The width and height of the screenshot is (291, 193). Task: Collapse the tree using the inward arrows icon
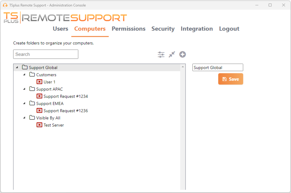172,54
